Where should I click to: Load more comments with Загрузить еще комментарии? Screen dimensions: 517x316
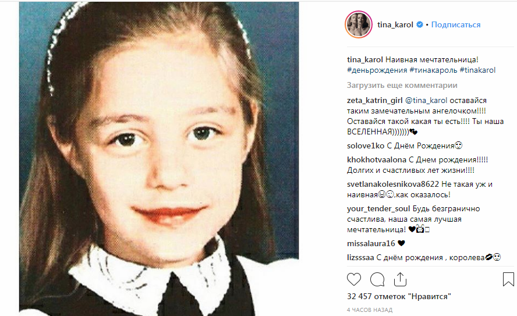(402, 86)
